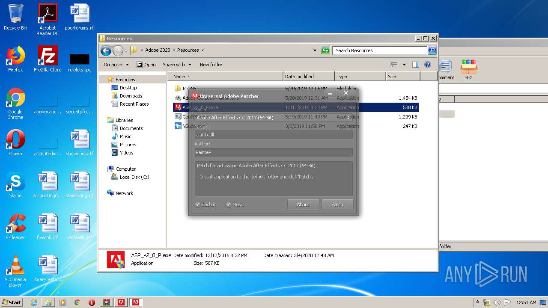Select the Opera desktop icon

click(x=15, y=143)
